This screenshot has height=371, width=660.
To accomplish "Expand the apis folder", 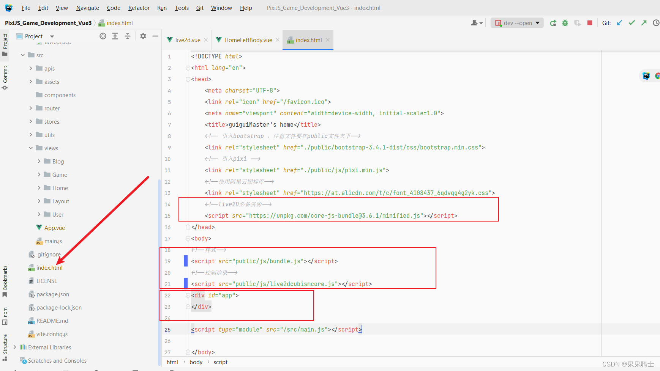I will [x=31, y=68].
